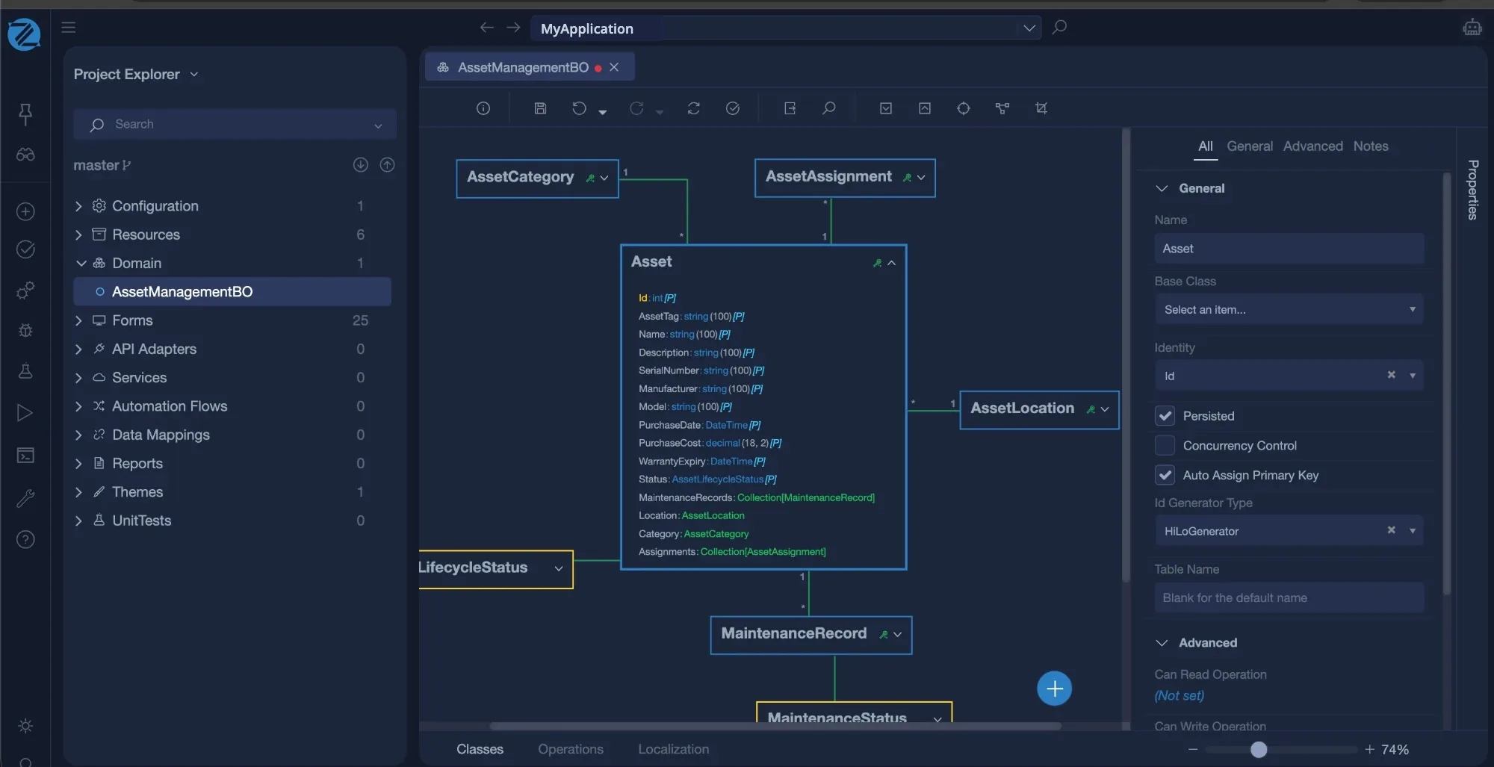Expand the Configuration tree node
Image resolution: width=1494 pixels, height=767 pixels.
pyautogui.click(x=78, y=206)
